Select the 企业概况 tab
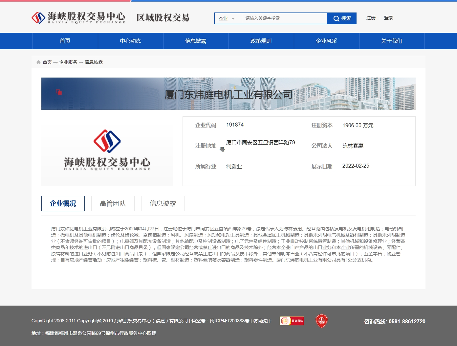 point(63,204)
